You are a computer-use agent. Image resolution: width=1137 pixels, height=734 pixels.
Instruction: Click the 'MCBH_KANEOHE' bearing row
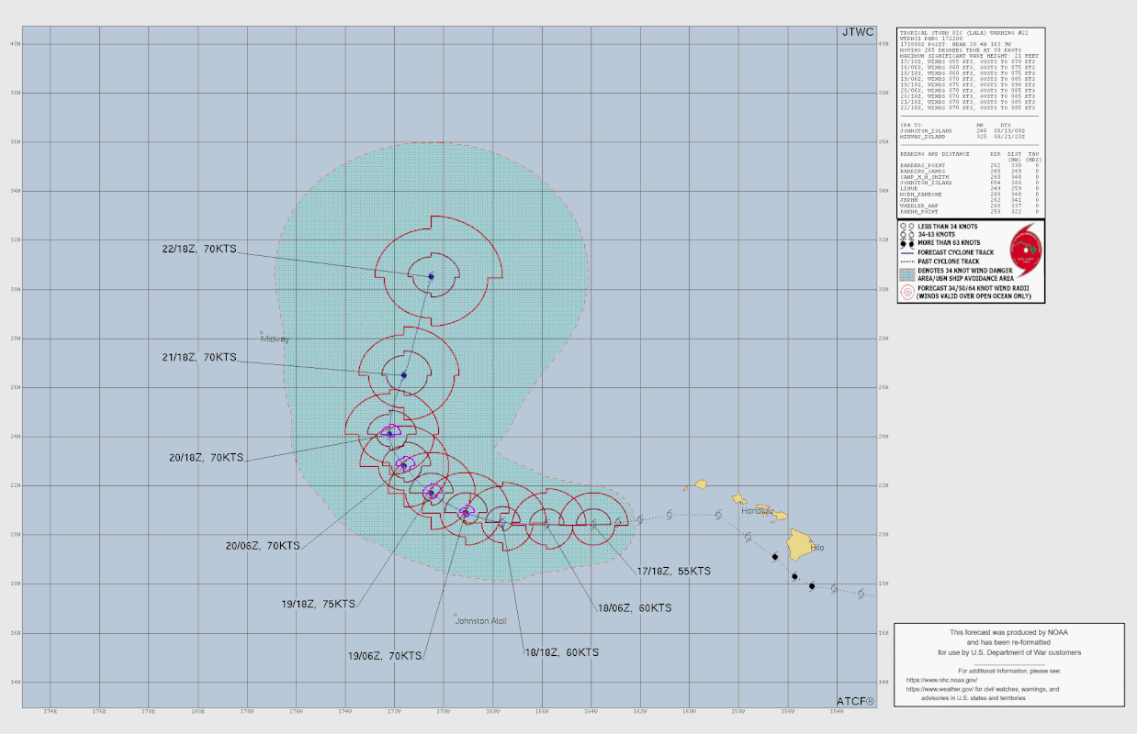point(969,194)
